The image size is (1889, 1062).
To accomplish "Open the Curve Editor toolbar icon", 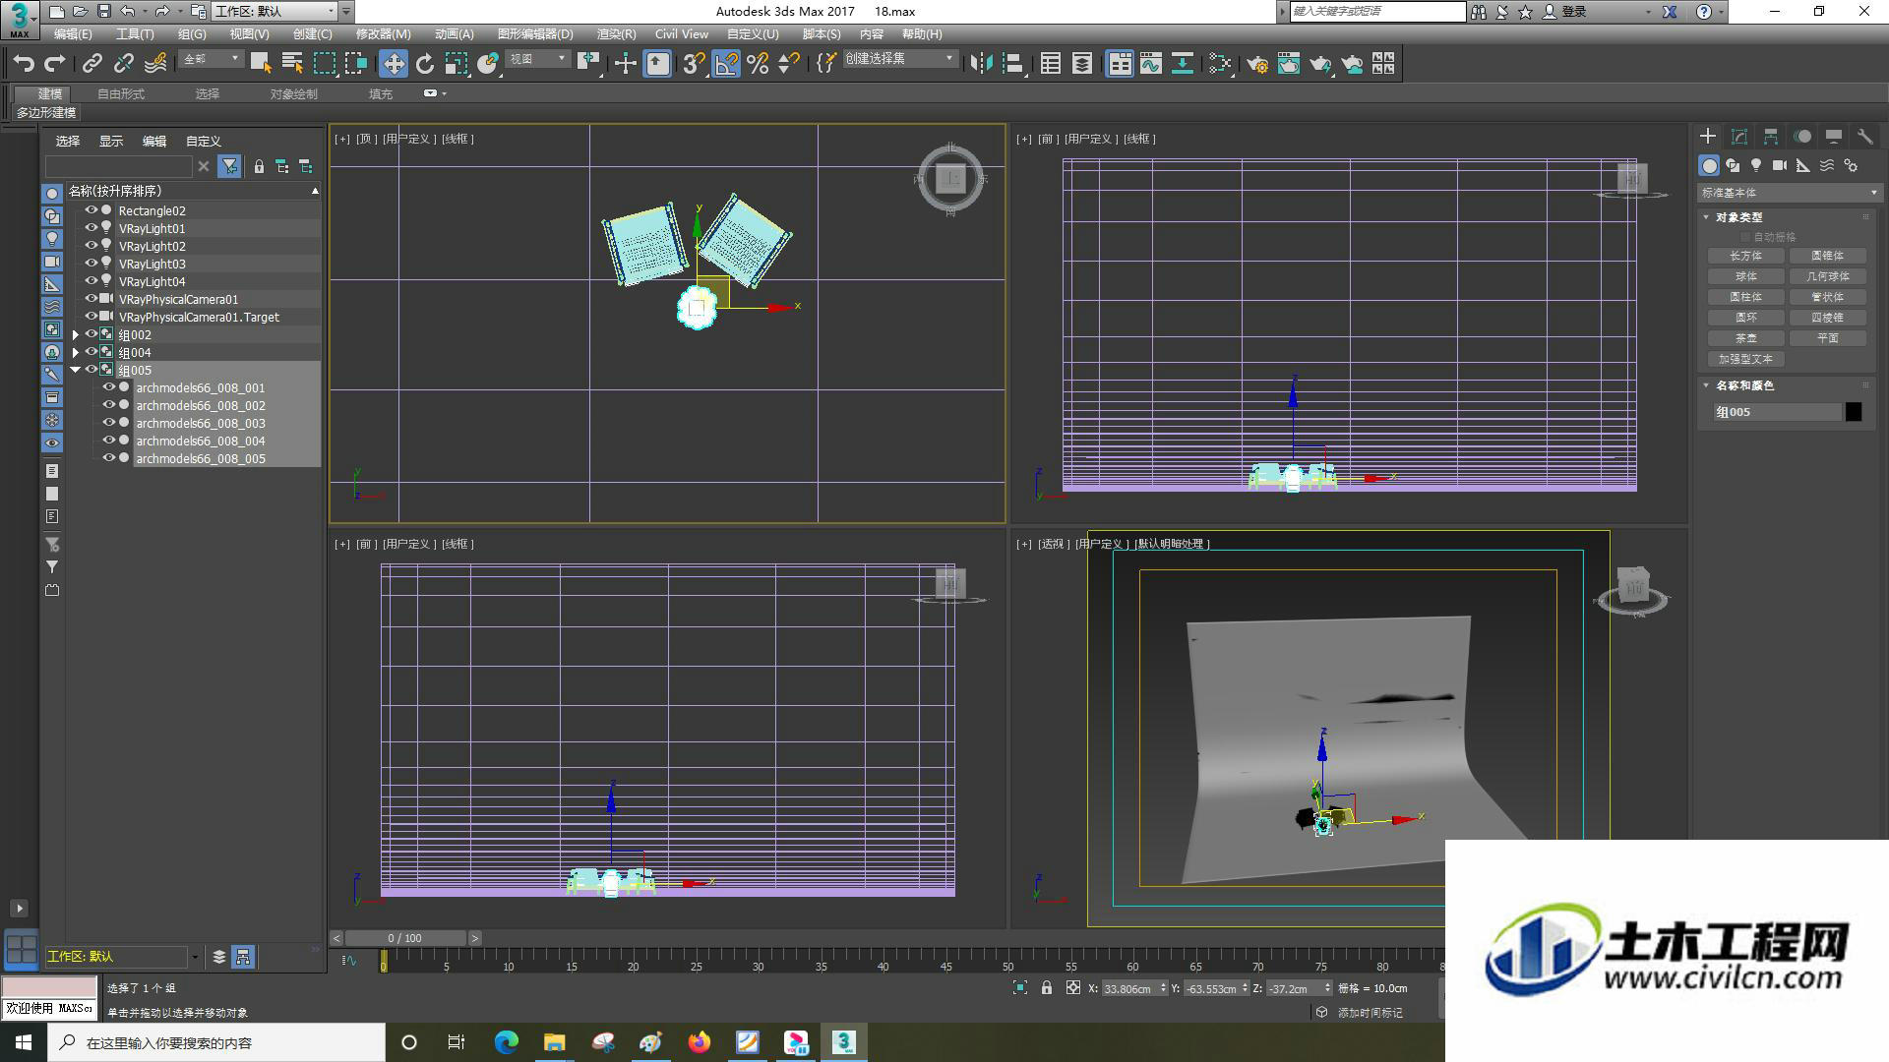I will pos(1151,64).
